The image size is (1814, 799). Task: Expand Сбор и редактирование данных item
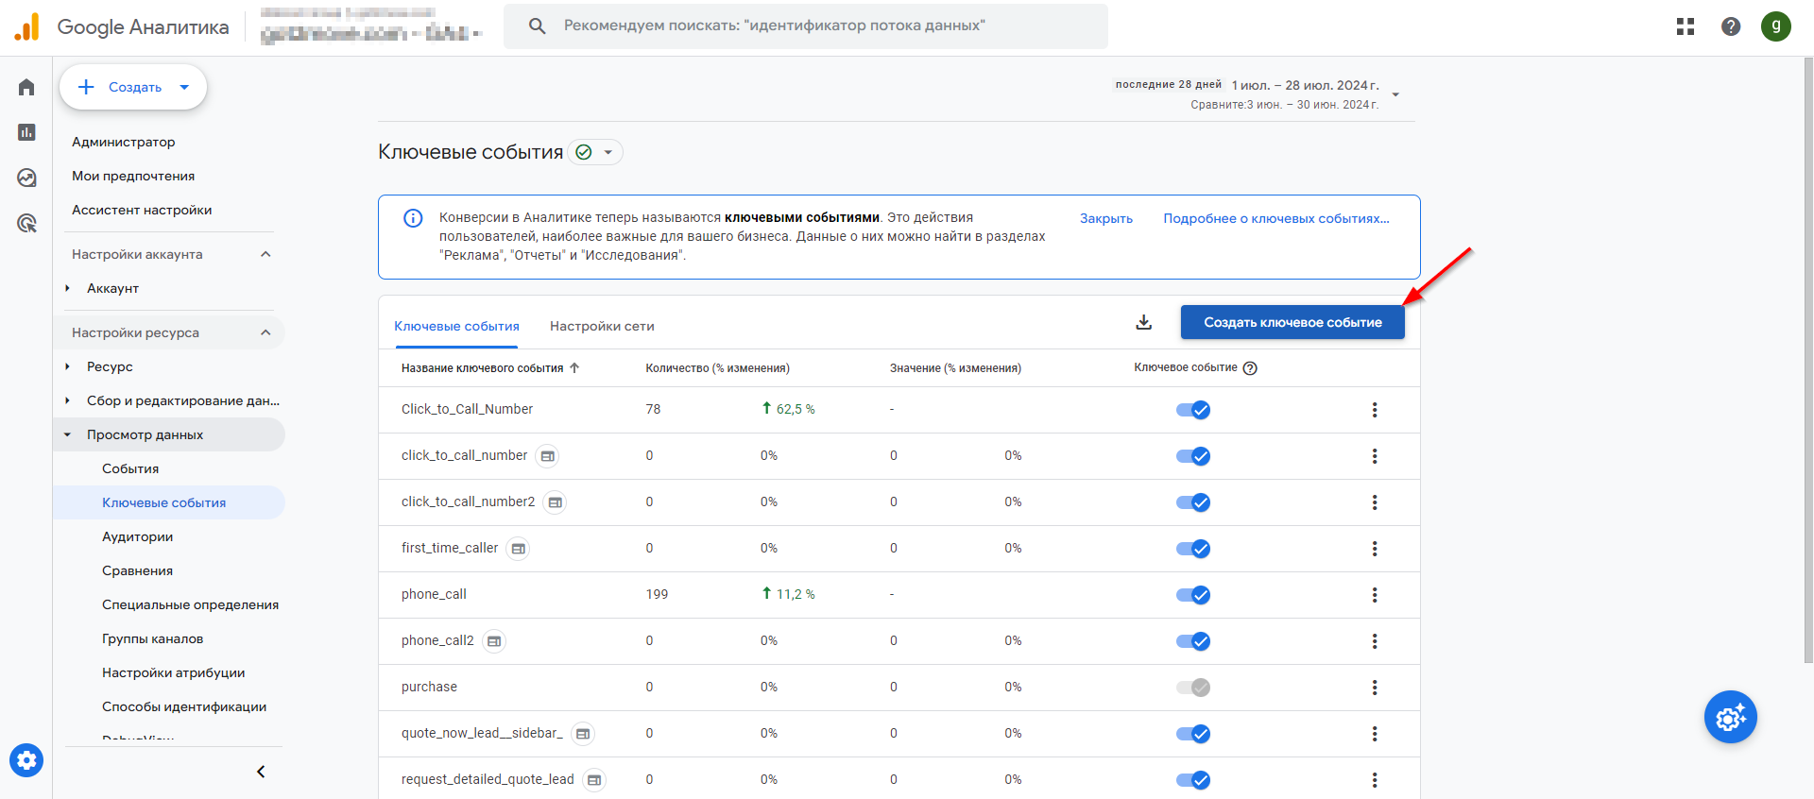(x=67, y=400)
